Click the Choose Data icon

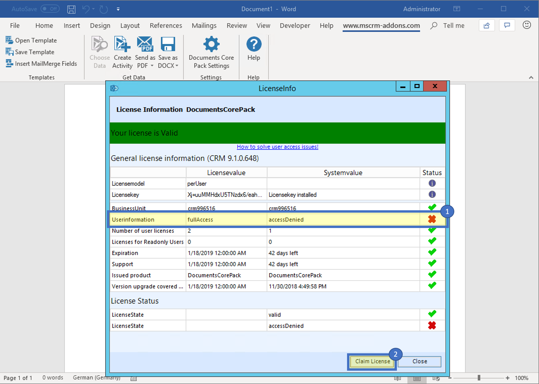pos(100,44)
